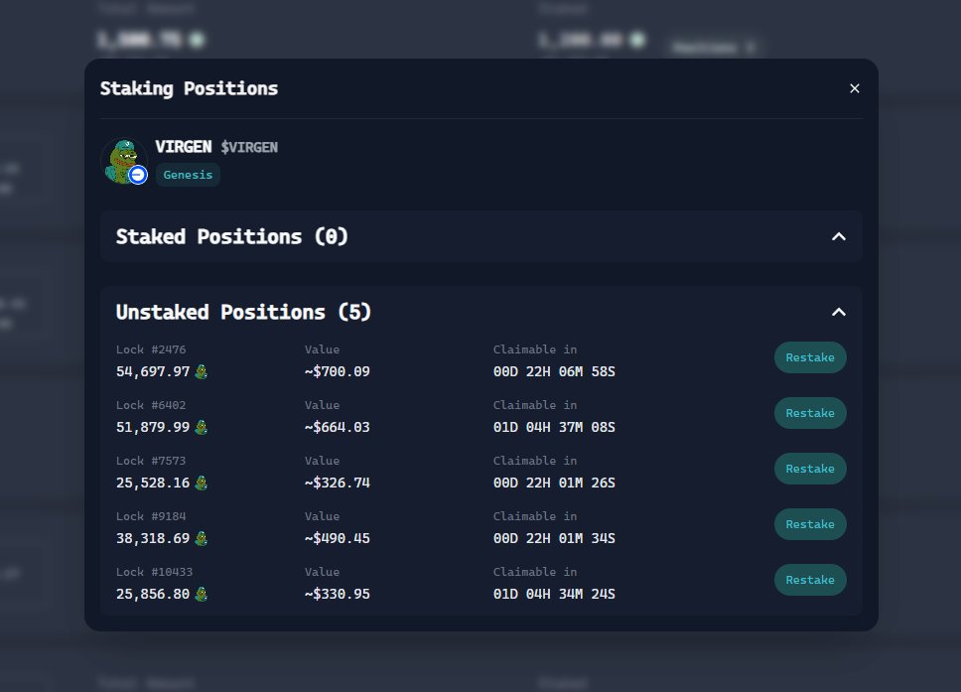961x692 pixels.
Task: Select the Lock #10433 label
Action: [x=155, y=572]
